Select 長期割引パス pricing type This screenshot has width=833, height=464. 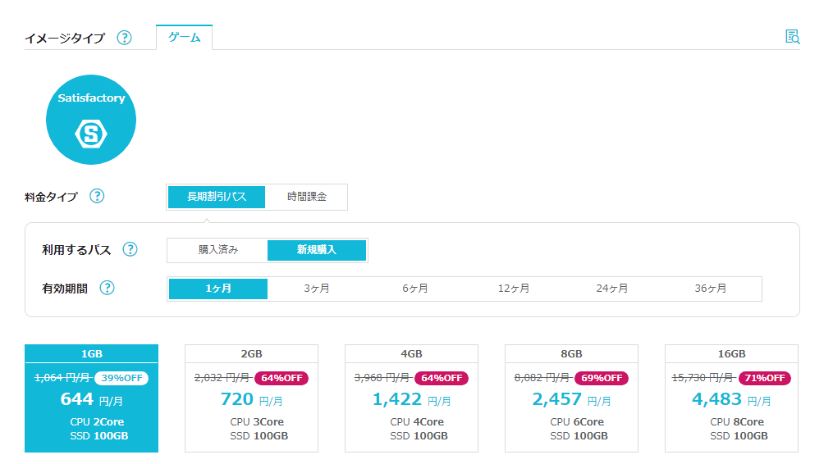[x=217, y=197]
